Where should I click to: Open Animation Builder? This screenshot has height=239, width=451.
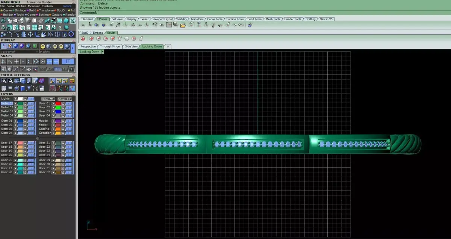(x=39, y=2)
